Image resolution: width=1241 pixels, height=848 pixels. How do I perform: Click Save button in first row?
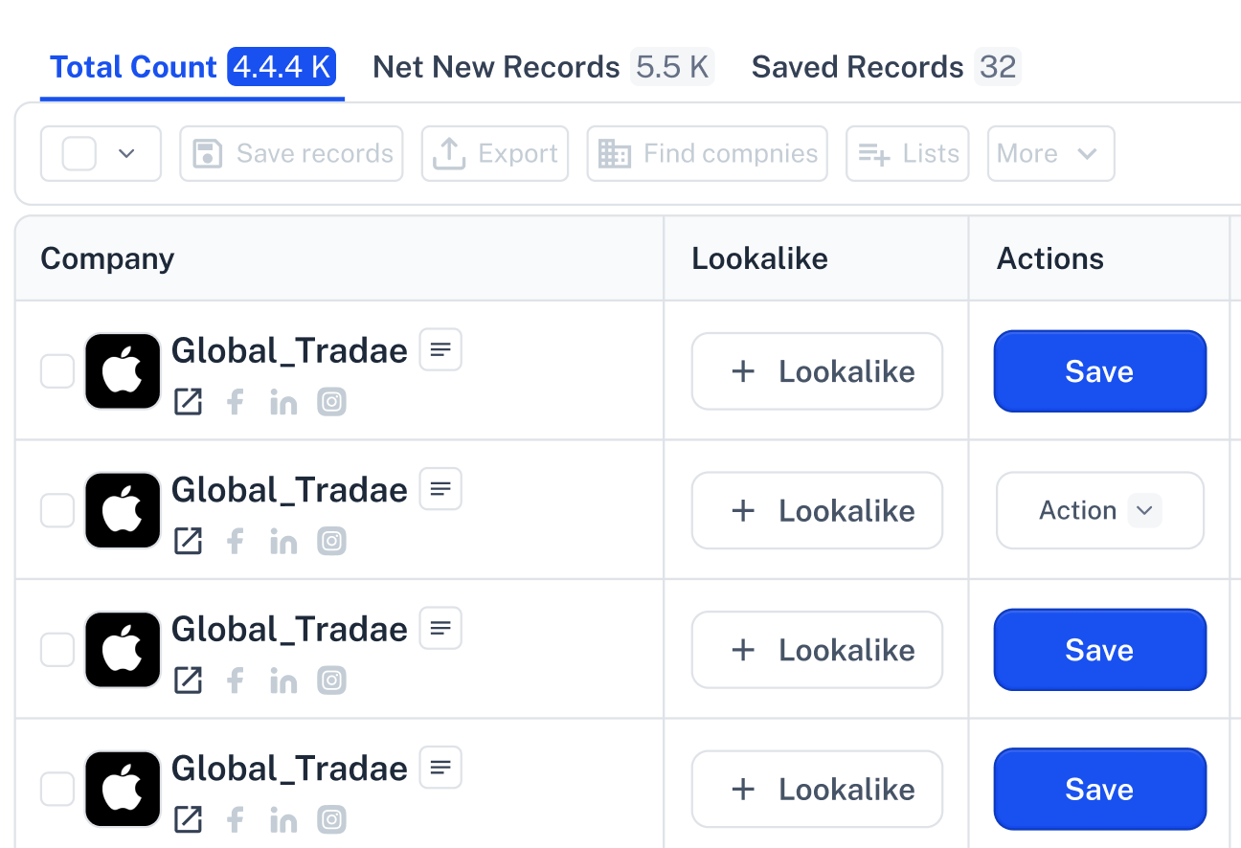point(1099,371)
